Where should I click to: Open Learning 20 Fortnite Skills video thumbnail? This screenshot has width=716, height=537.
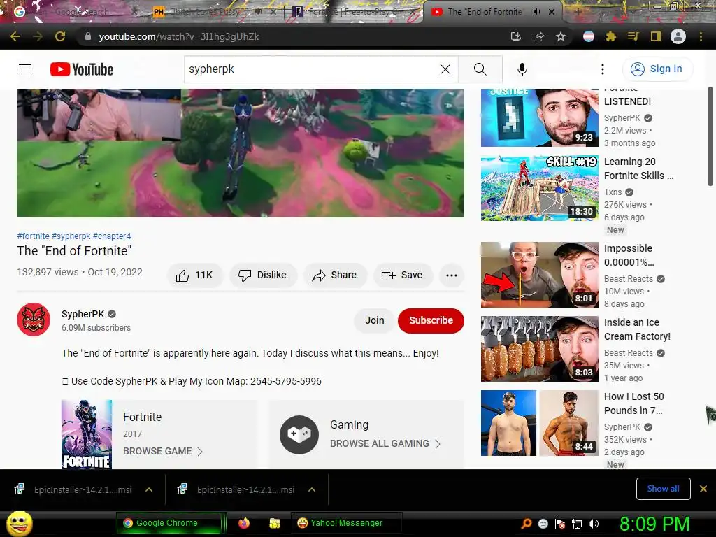540,188
